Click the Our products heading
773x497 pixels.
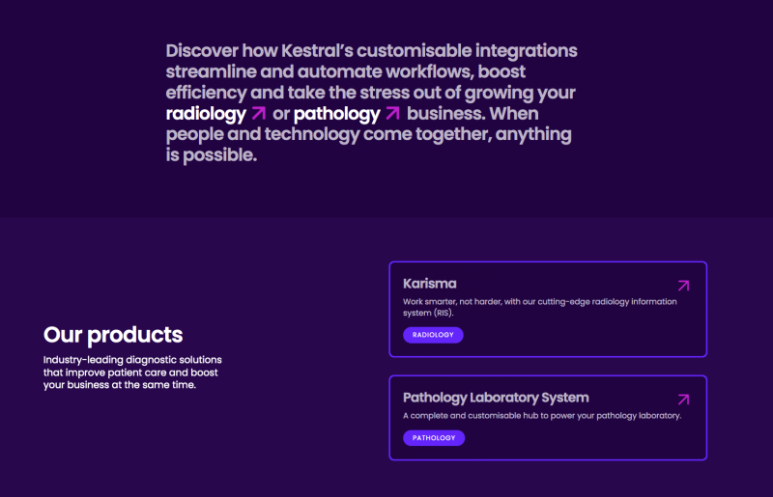113,335
